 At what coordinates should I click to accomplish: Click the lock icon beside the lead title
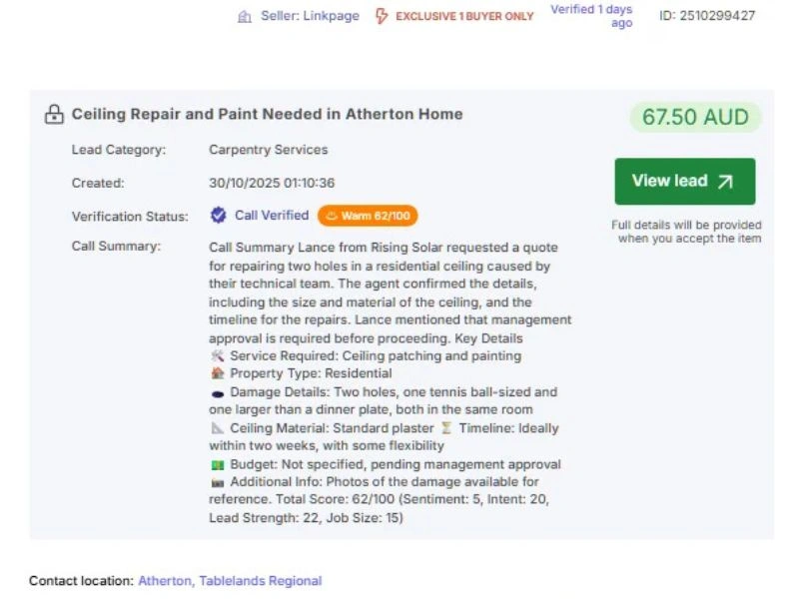[x=54, y=115]
